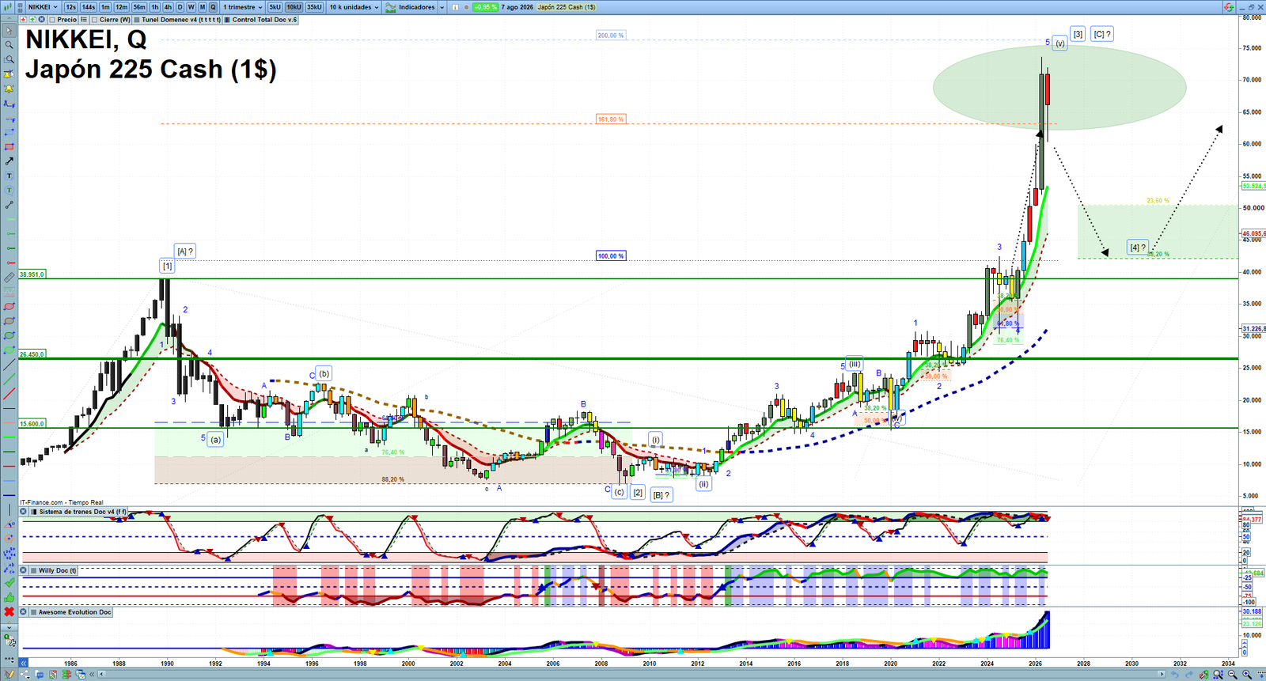Click the 56m timeframe button
The width and height of the screenshot is (1266, 681).
(139, 7)
